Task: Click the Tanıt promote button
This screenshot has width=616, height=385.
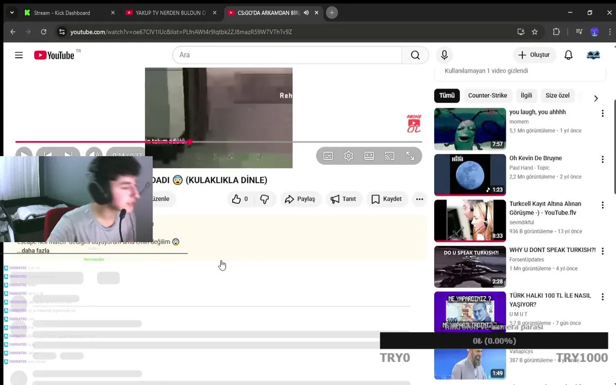Action: tap(344, 199)
